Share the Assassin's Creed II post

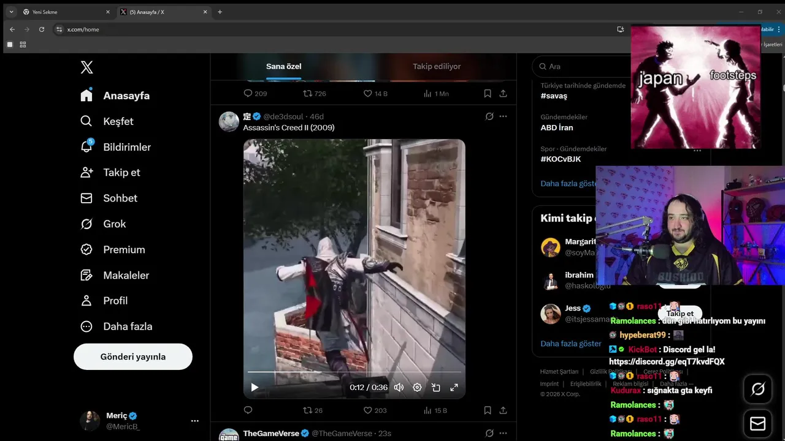coord(503,410)
